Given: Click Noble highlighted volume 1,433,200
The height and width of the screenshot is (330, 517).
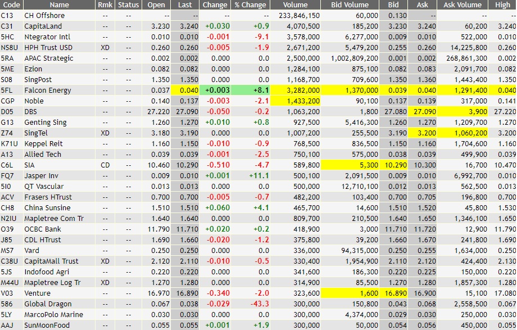Looking at the screenshot, I should point(296,101).
